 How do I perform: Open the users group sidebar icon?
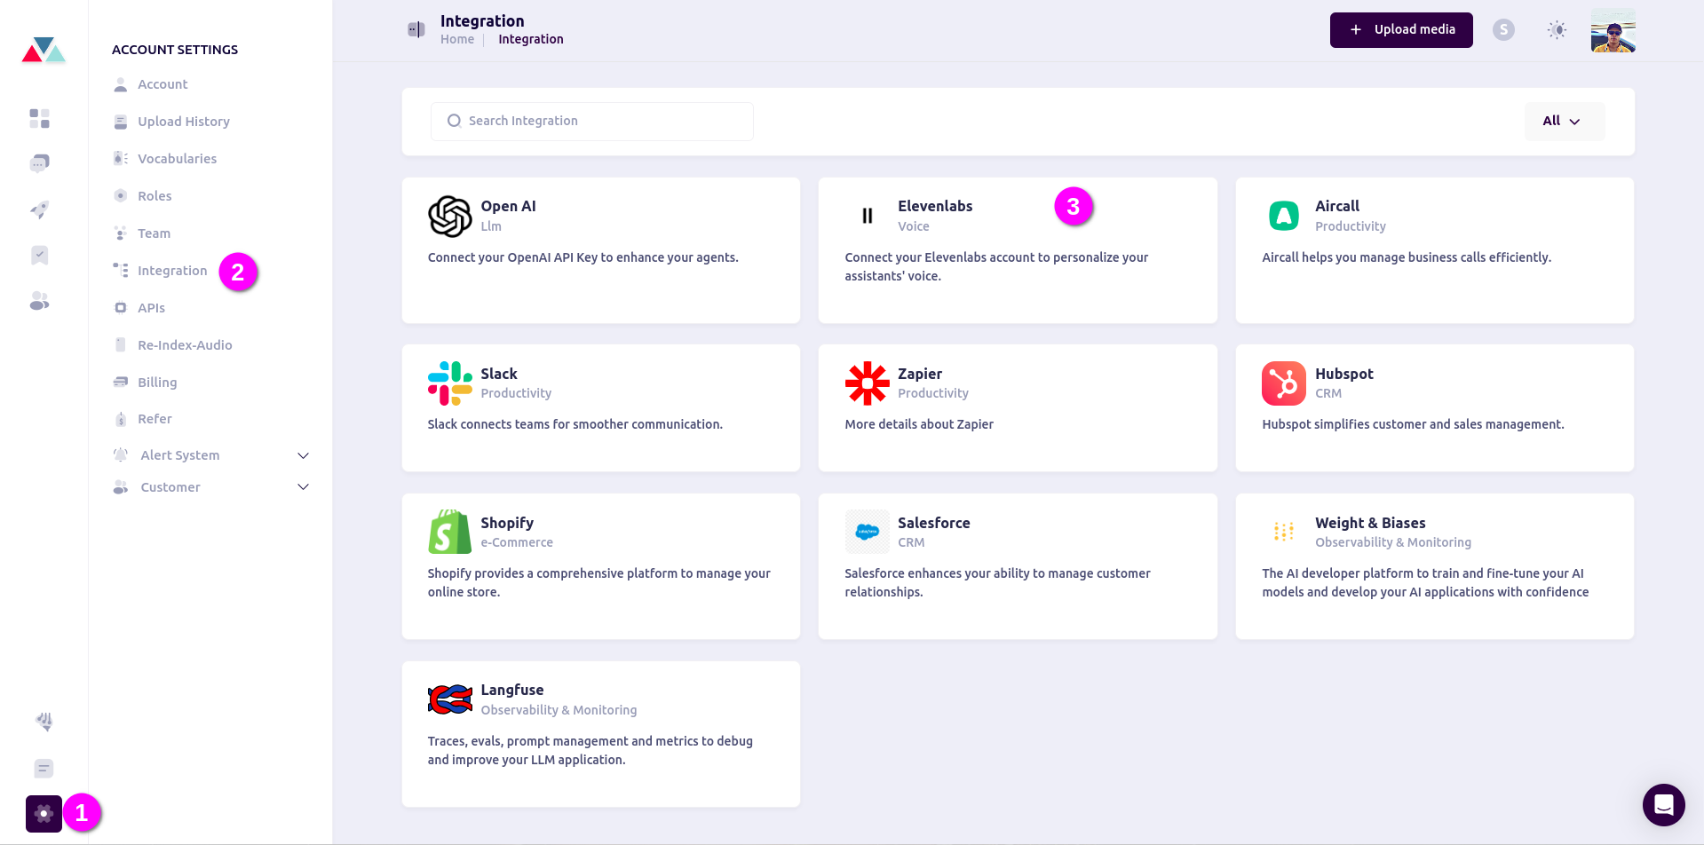point(39,301)
